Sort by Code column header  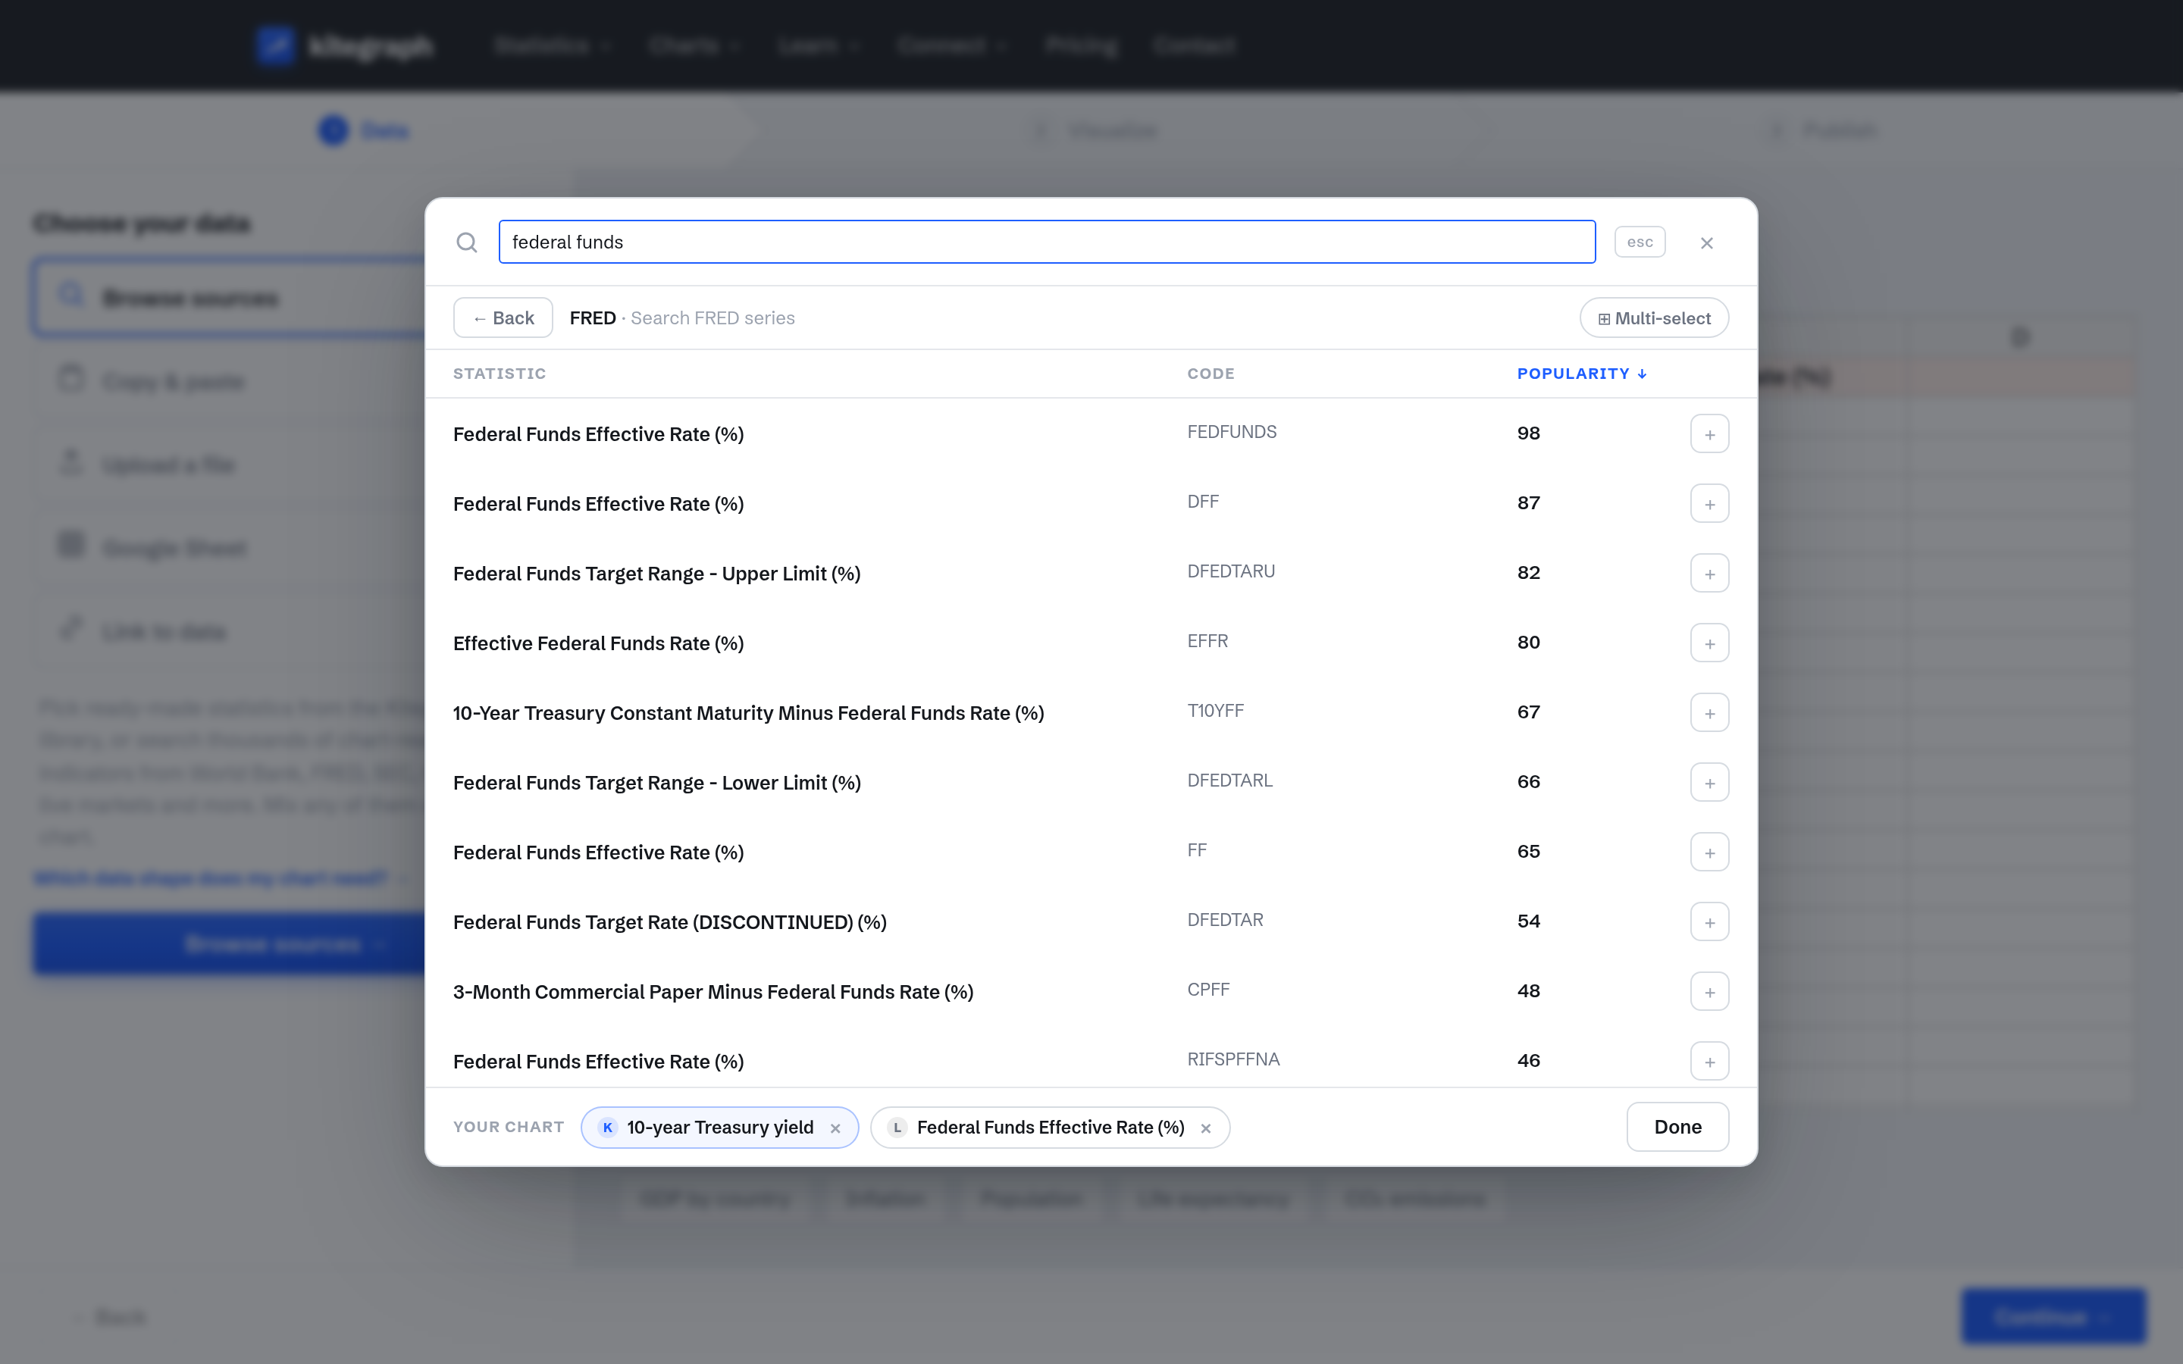tap(1210, 374)
